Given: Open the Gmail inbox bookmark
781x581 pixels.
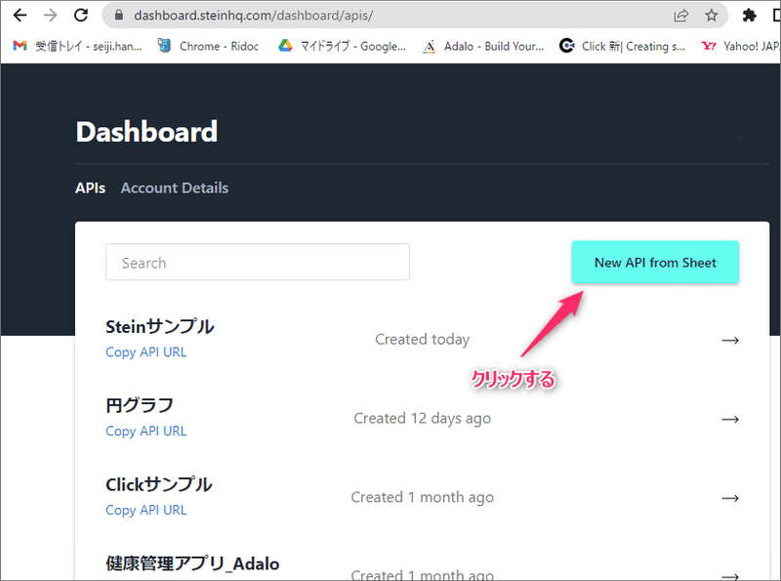Looking at the screenshot, I should click(78, 46).
